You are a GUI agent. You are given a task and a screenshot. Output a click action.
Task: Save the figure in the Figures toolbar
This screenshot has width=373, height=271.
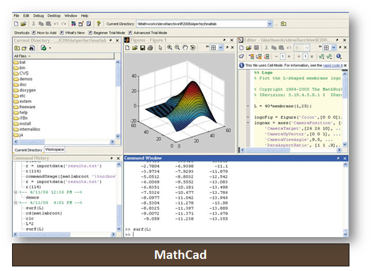(x=143, y=48)
